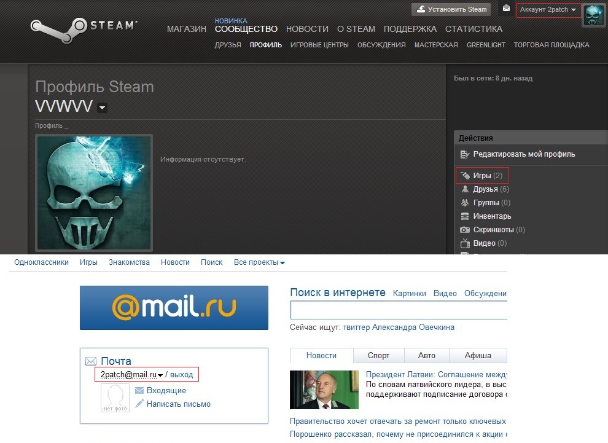The image size is (608, 443).
Task: Click Редактировать мой профиль link
Action: [x=524, y=154]
